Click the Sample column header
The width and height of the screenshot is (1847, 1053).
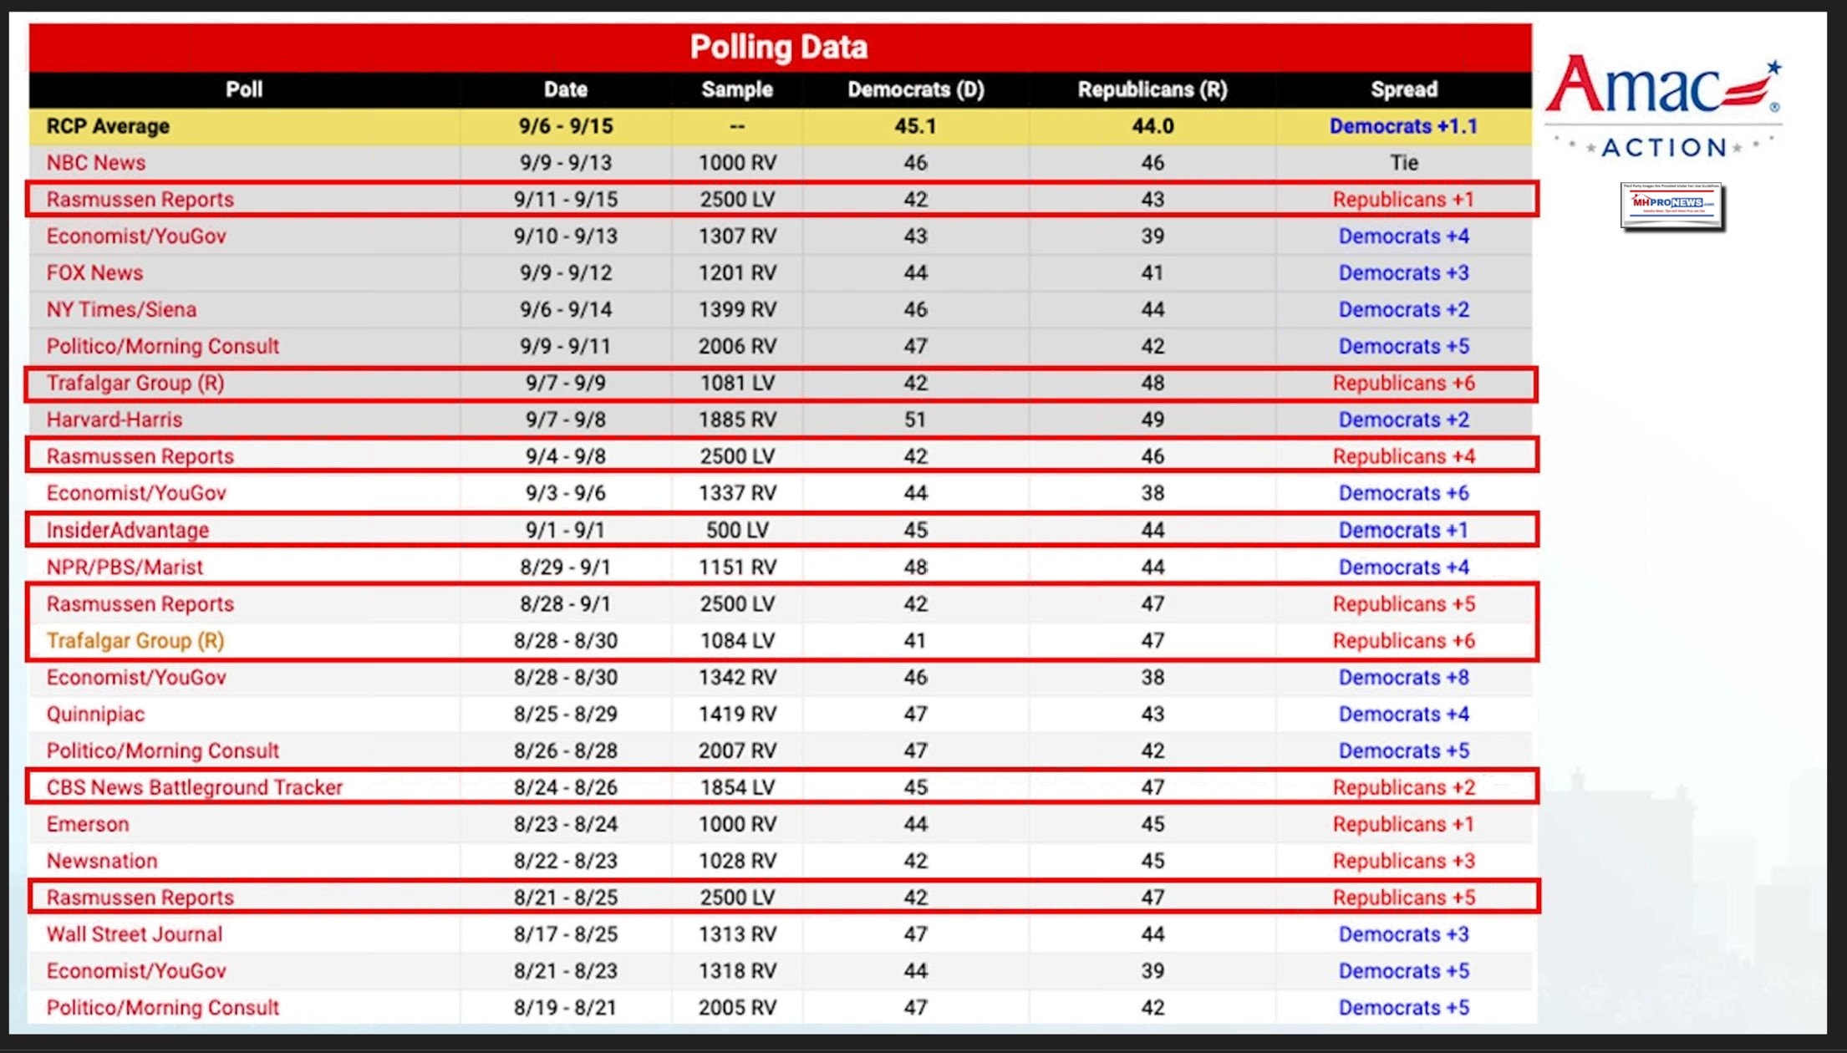click(737, 89)
